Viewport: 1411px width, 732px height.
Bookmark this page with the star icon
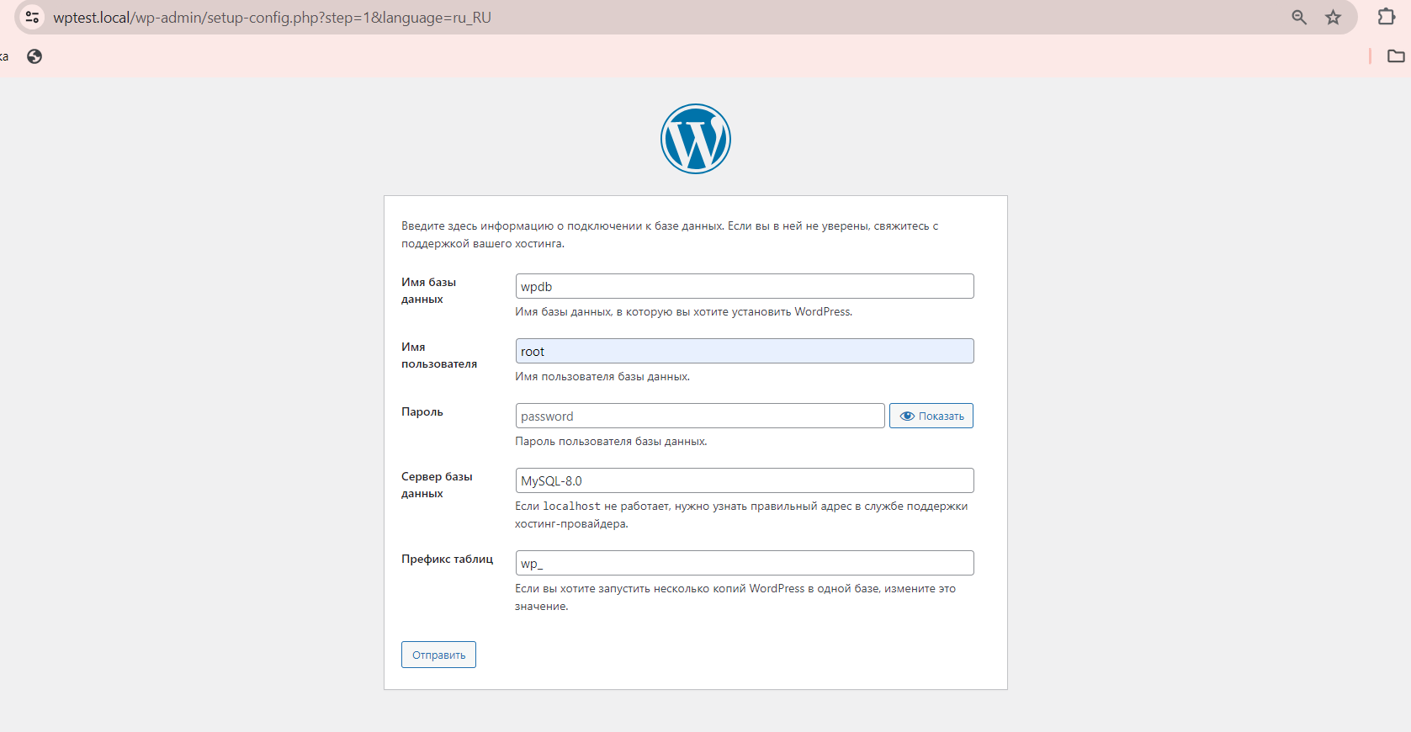[1333, 17]
